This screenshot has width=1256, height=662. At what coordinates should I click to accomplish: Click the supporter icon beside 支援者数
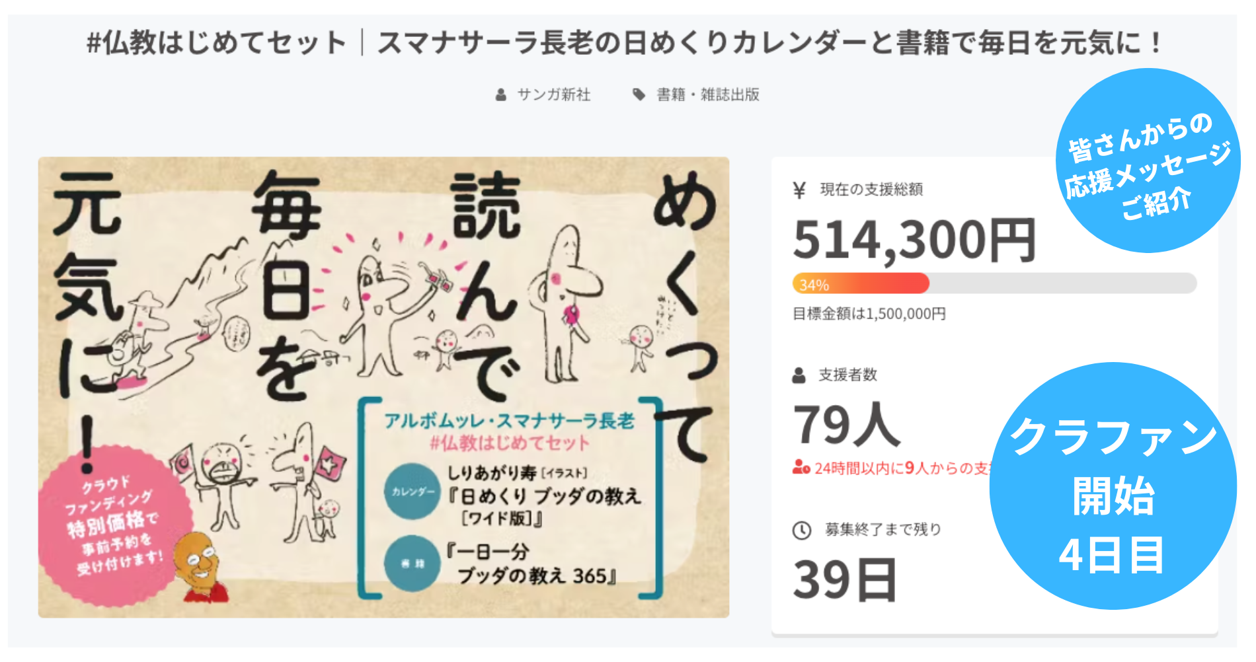click(799, 375)
